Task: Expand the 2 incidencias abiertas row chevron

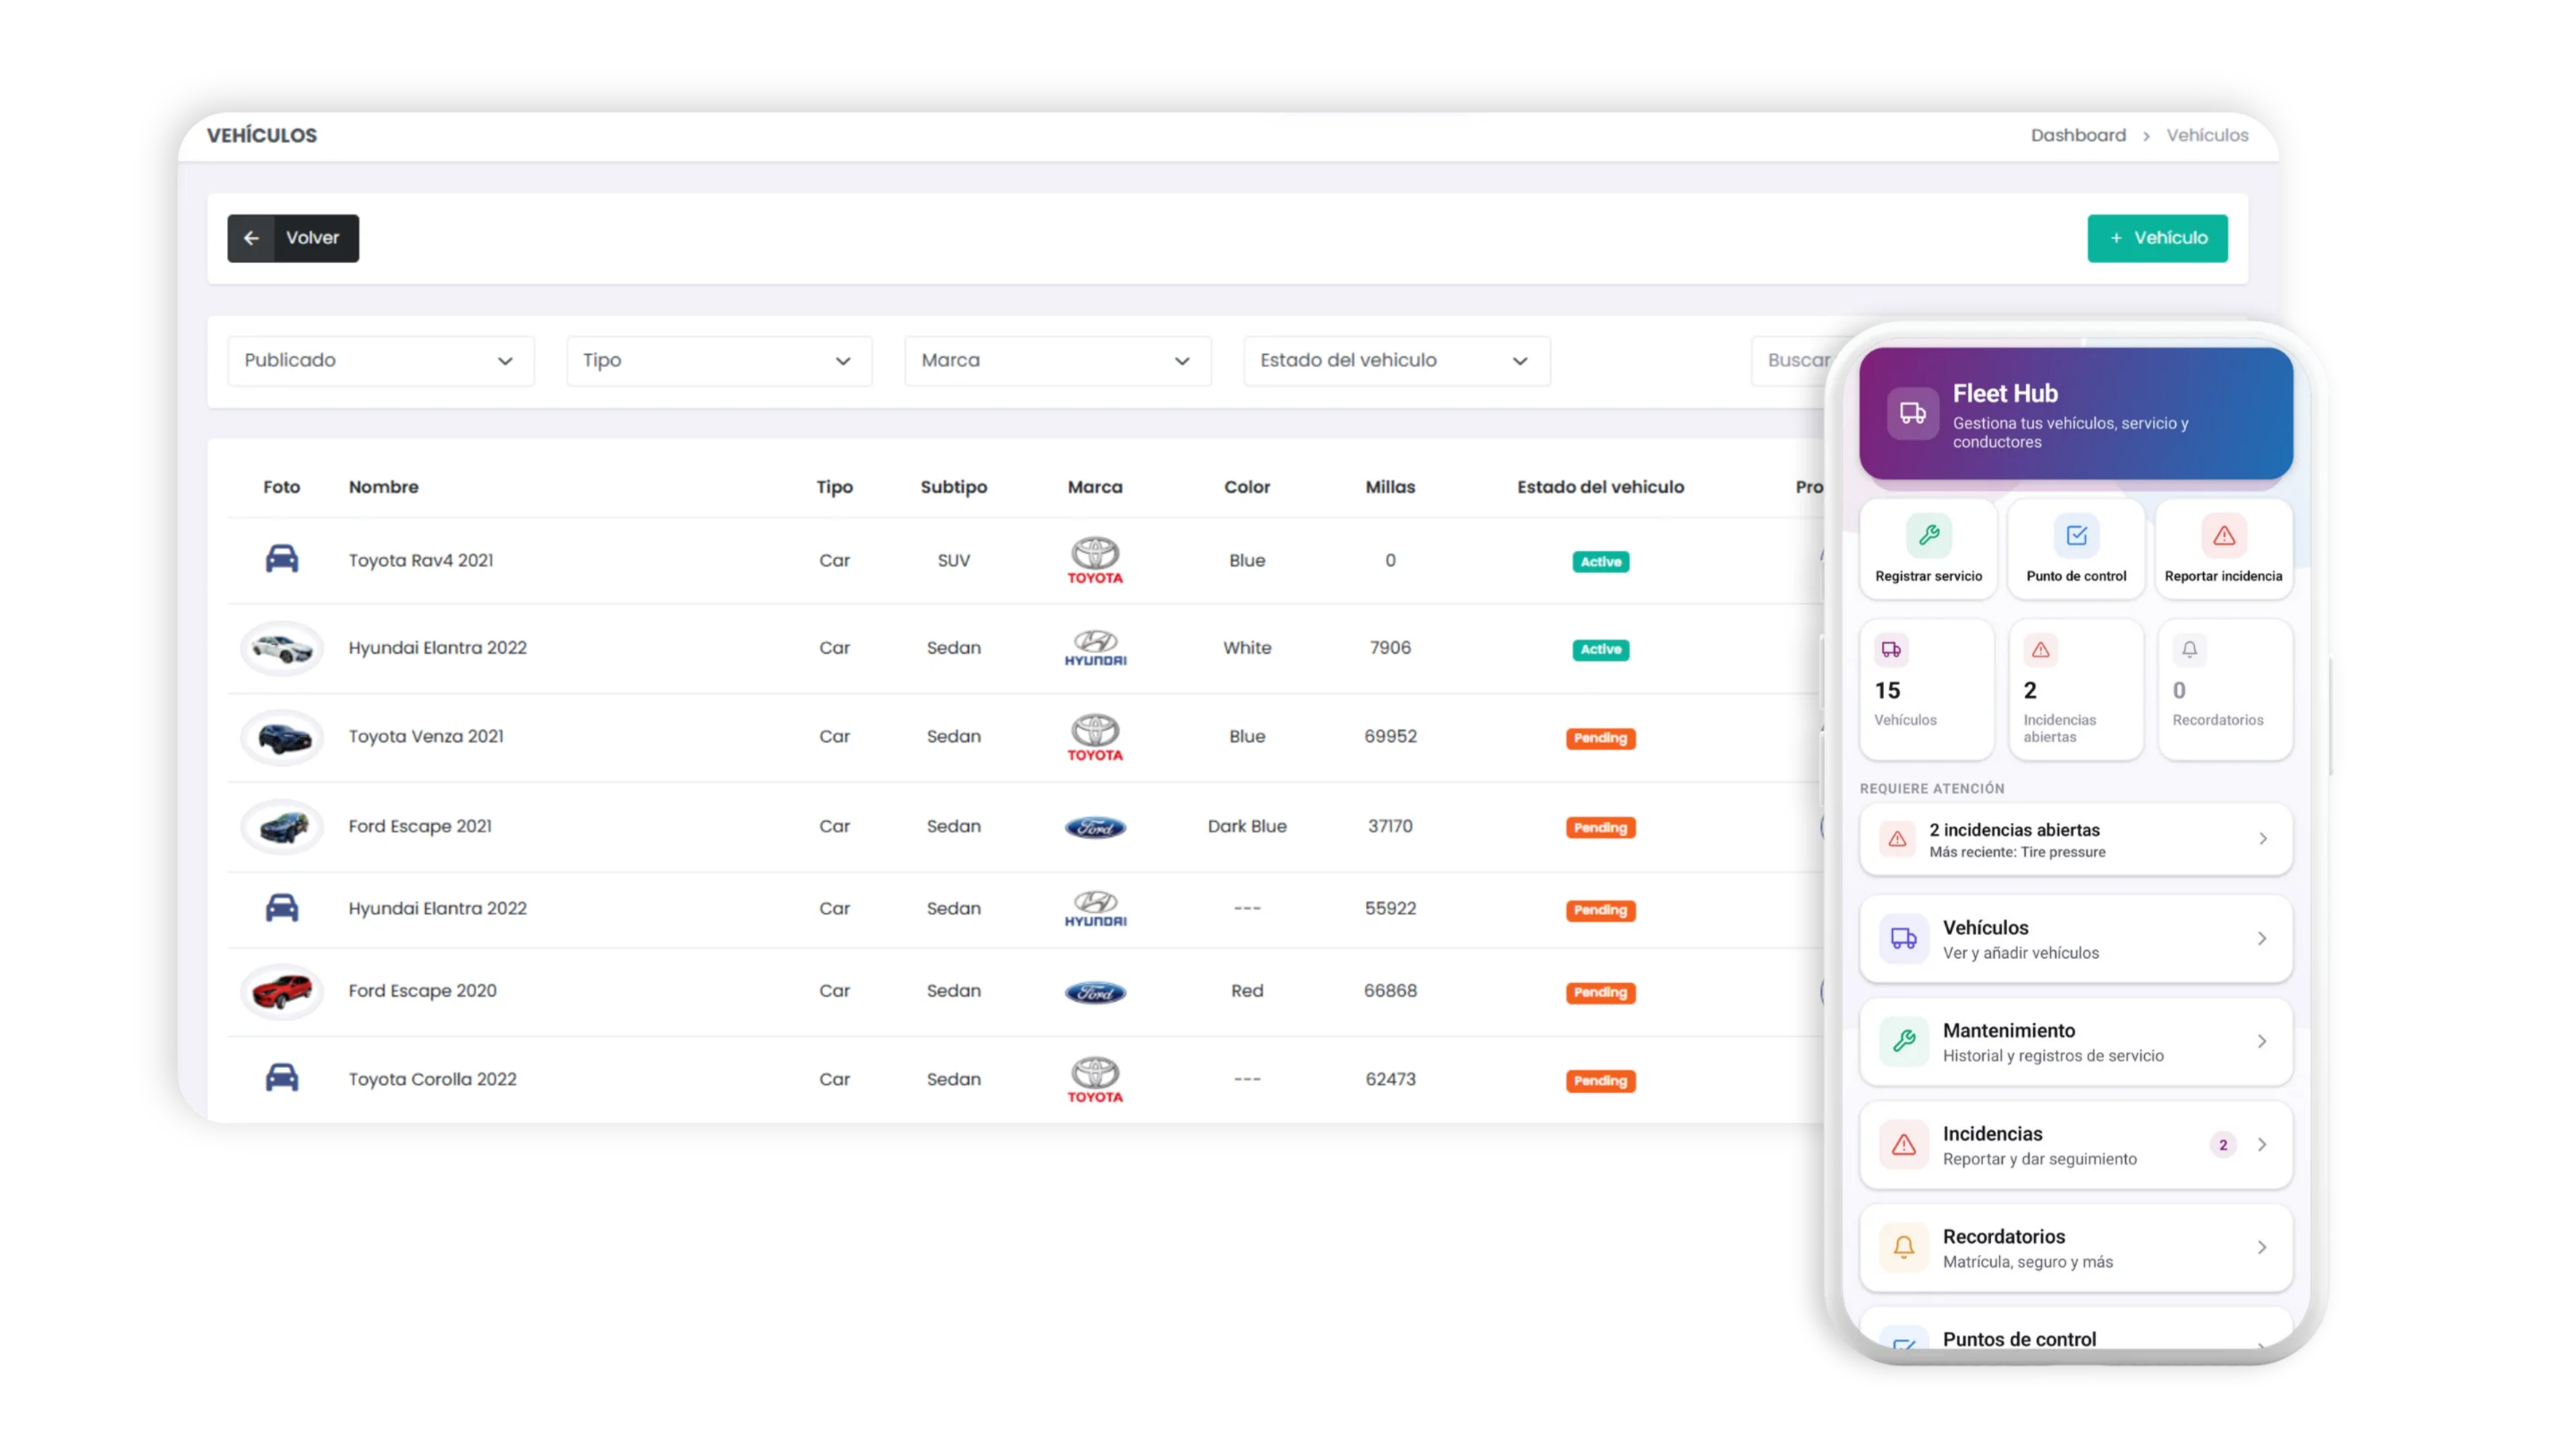Action: 2262,839
